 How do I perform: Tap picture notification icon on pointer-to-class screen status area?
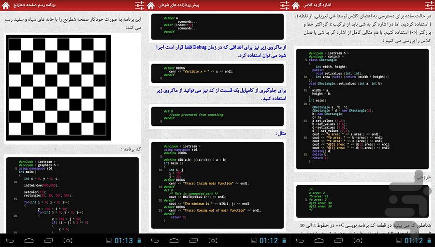399,241
